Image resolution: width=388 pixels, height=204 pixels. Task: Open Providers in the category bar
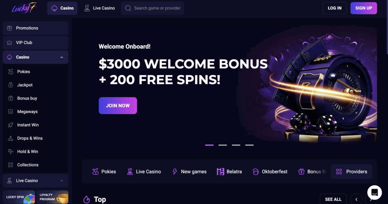click(x=351, y=172)
